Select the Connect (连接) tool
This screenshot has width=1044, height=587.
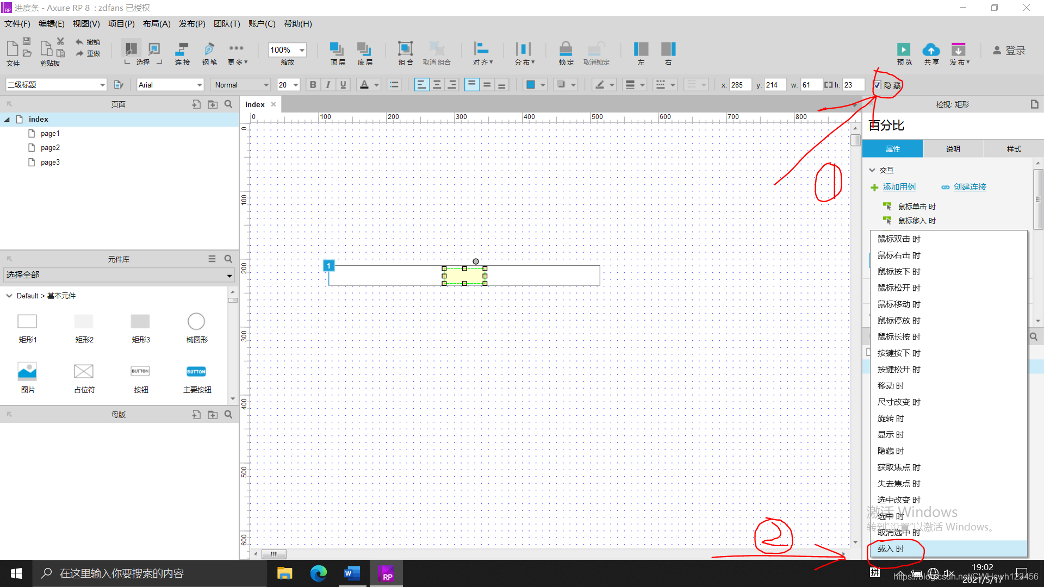[x=182, y=49]
